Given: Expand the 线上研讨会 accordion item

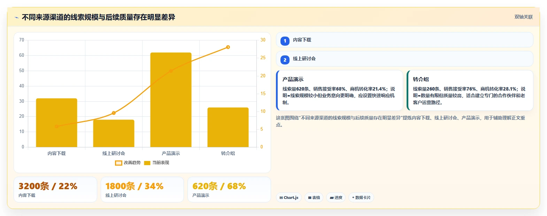Looking at the screenshot, I should click(405, 59).
